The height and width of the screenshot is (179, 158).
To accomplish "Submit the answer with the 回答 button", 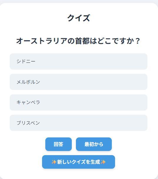I will coord(59,144).
